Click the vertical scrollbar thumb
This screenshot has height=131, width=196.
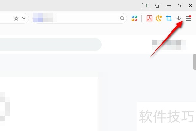click(195, 62)
